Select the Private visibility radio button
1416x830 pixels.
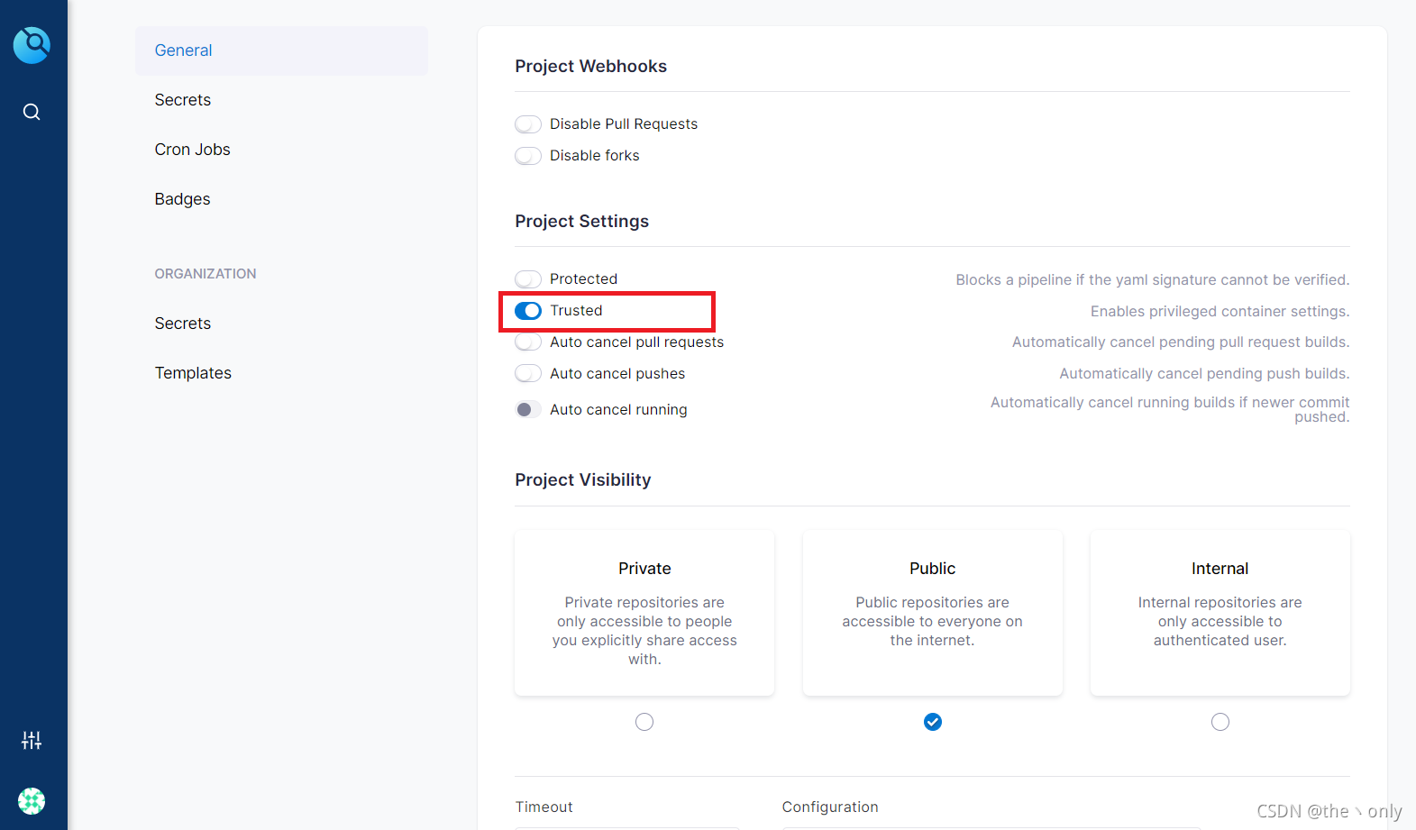(x=644, y=722)
